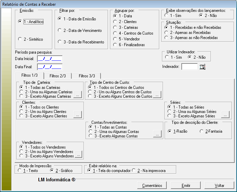The width and height of the screenshot is (237, 192).
Task: Click the Data Inicial date field
Action: click(x=50, y=59)
